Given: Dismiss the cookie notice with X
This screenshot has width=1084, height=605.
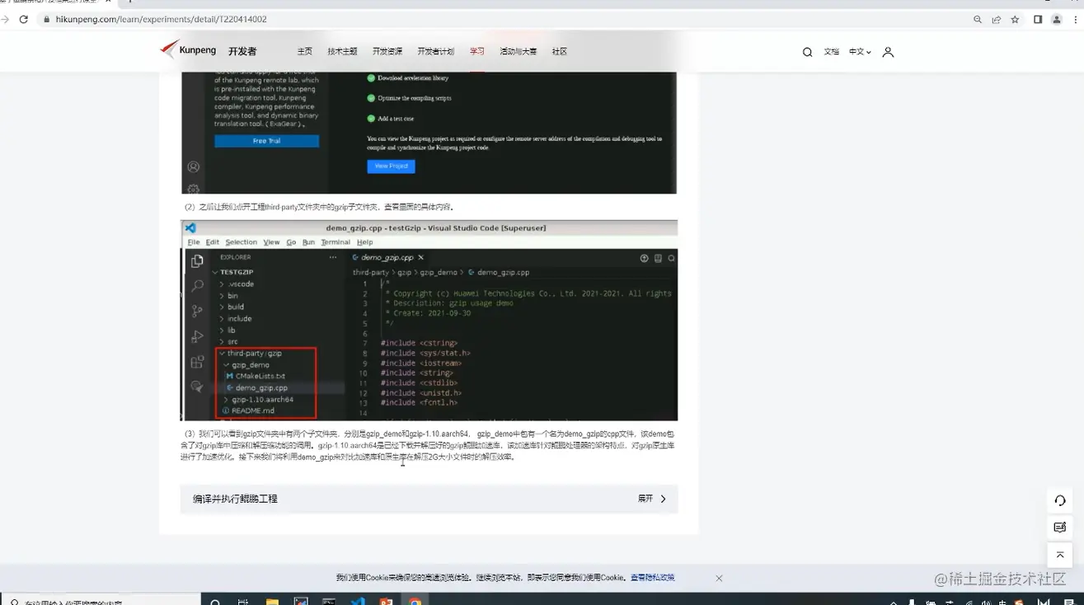Looking at the screenshot, I should coord(719,578).
